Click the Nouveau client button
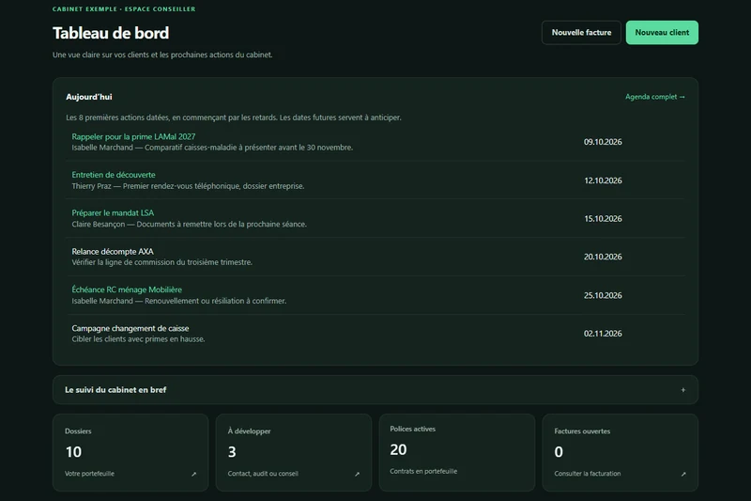This screenshot has height=501, width=751. coord(662,33)
